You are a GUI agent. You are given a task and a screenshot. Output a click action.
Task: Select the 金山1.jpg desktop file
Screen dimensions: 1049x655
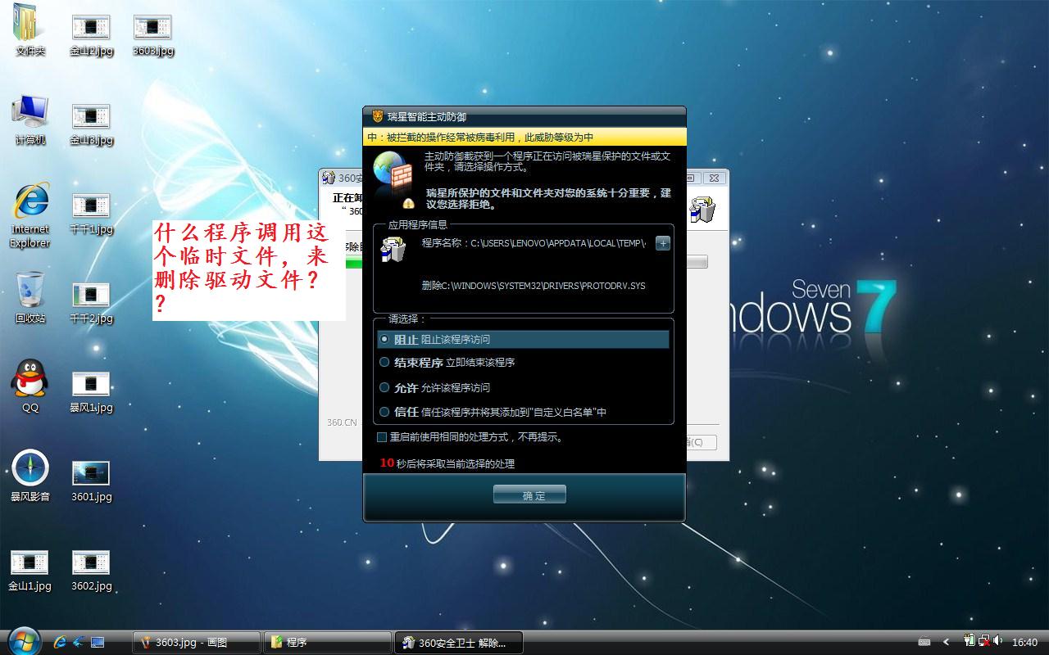[30, 571]
